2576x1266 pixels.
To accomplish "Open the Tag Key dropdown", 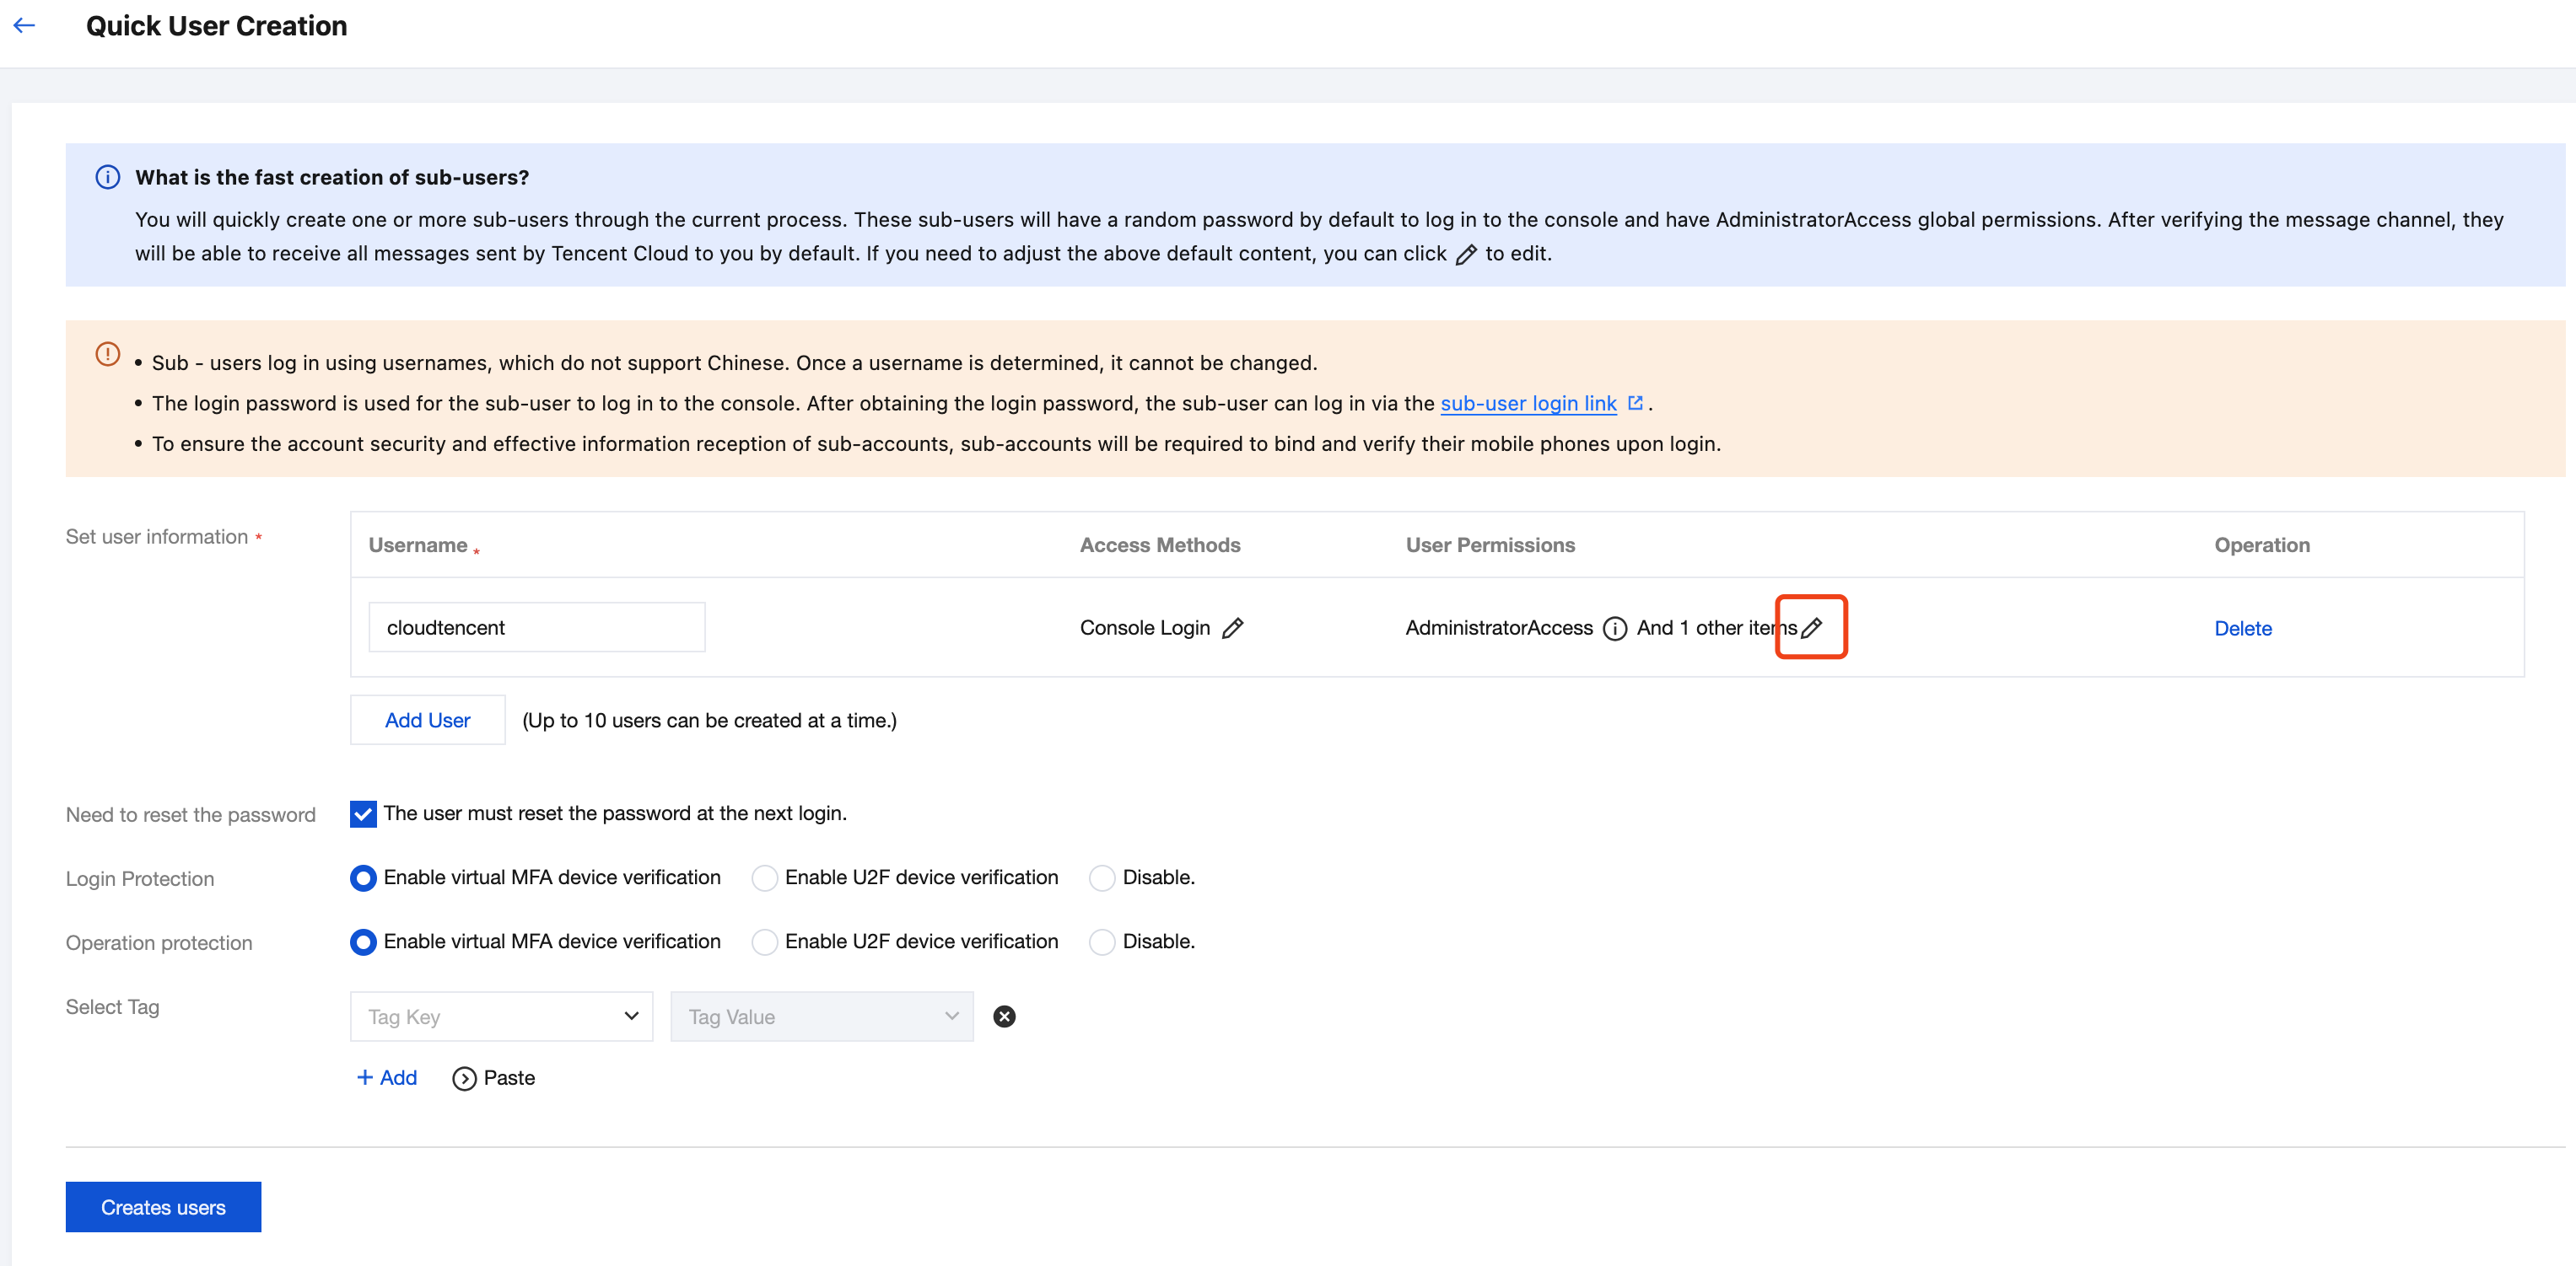I will (501, 1017).
